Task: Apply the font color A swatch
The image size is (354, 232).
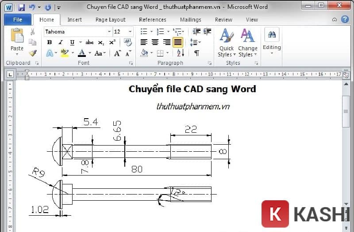Action: pyautogui.click(x=82, y=53)
